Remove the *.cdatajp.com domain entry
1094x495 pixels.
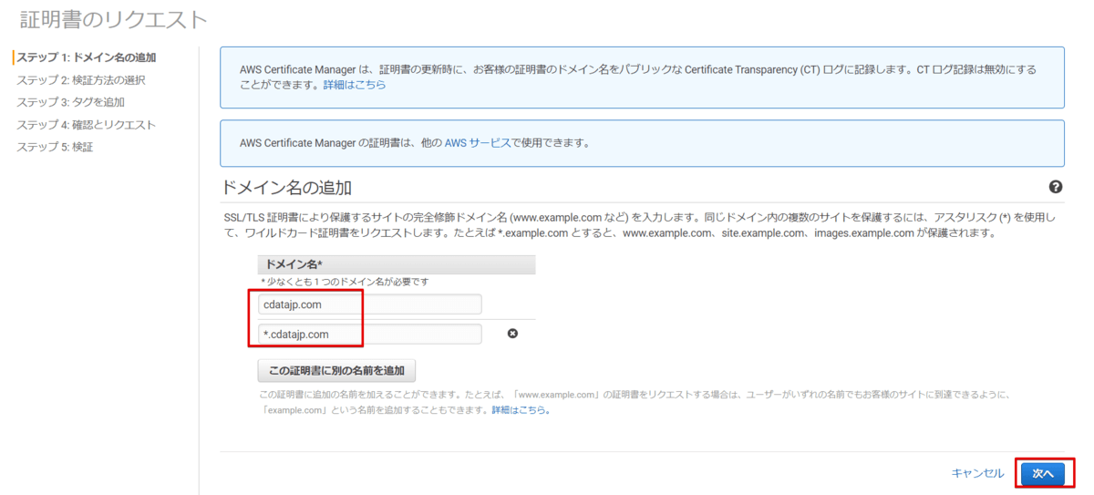click(x=512, y=334)
